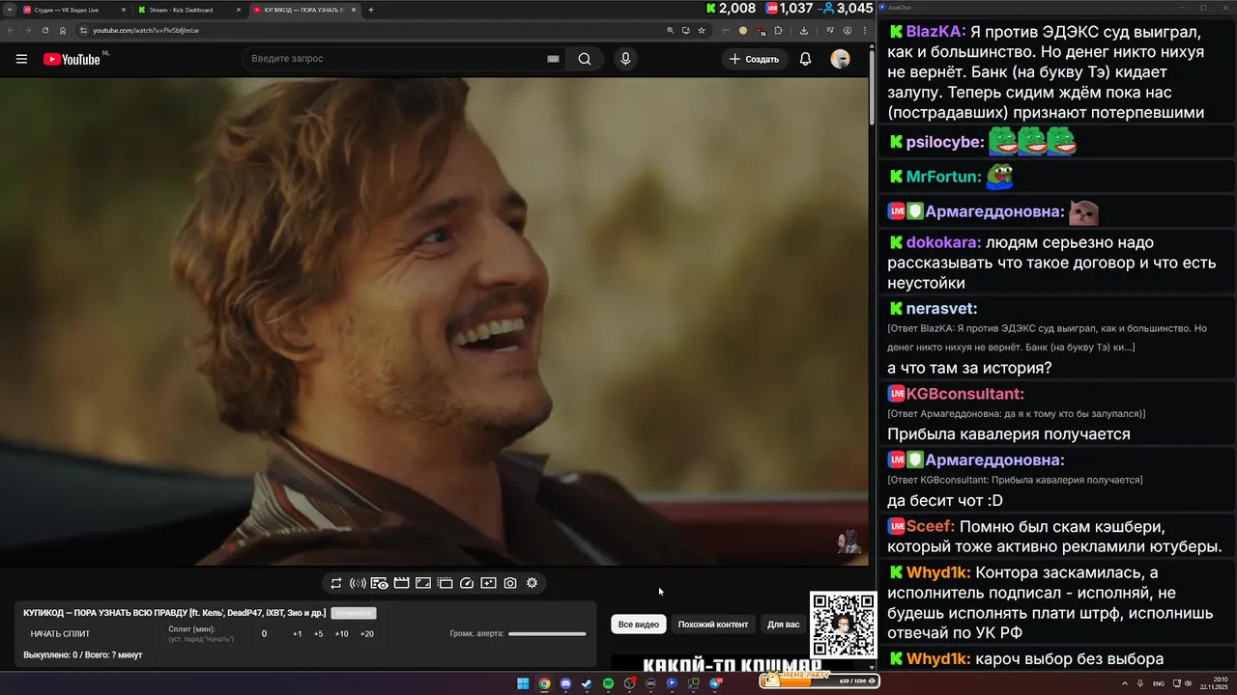Viewport: 1237px width, 695px height.
Task: Adjust the Громк. алерта volume slider
Action: point(547,634)
